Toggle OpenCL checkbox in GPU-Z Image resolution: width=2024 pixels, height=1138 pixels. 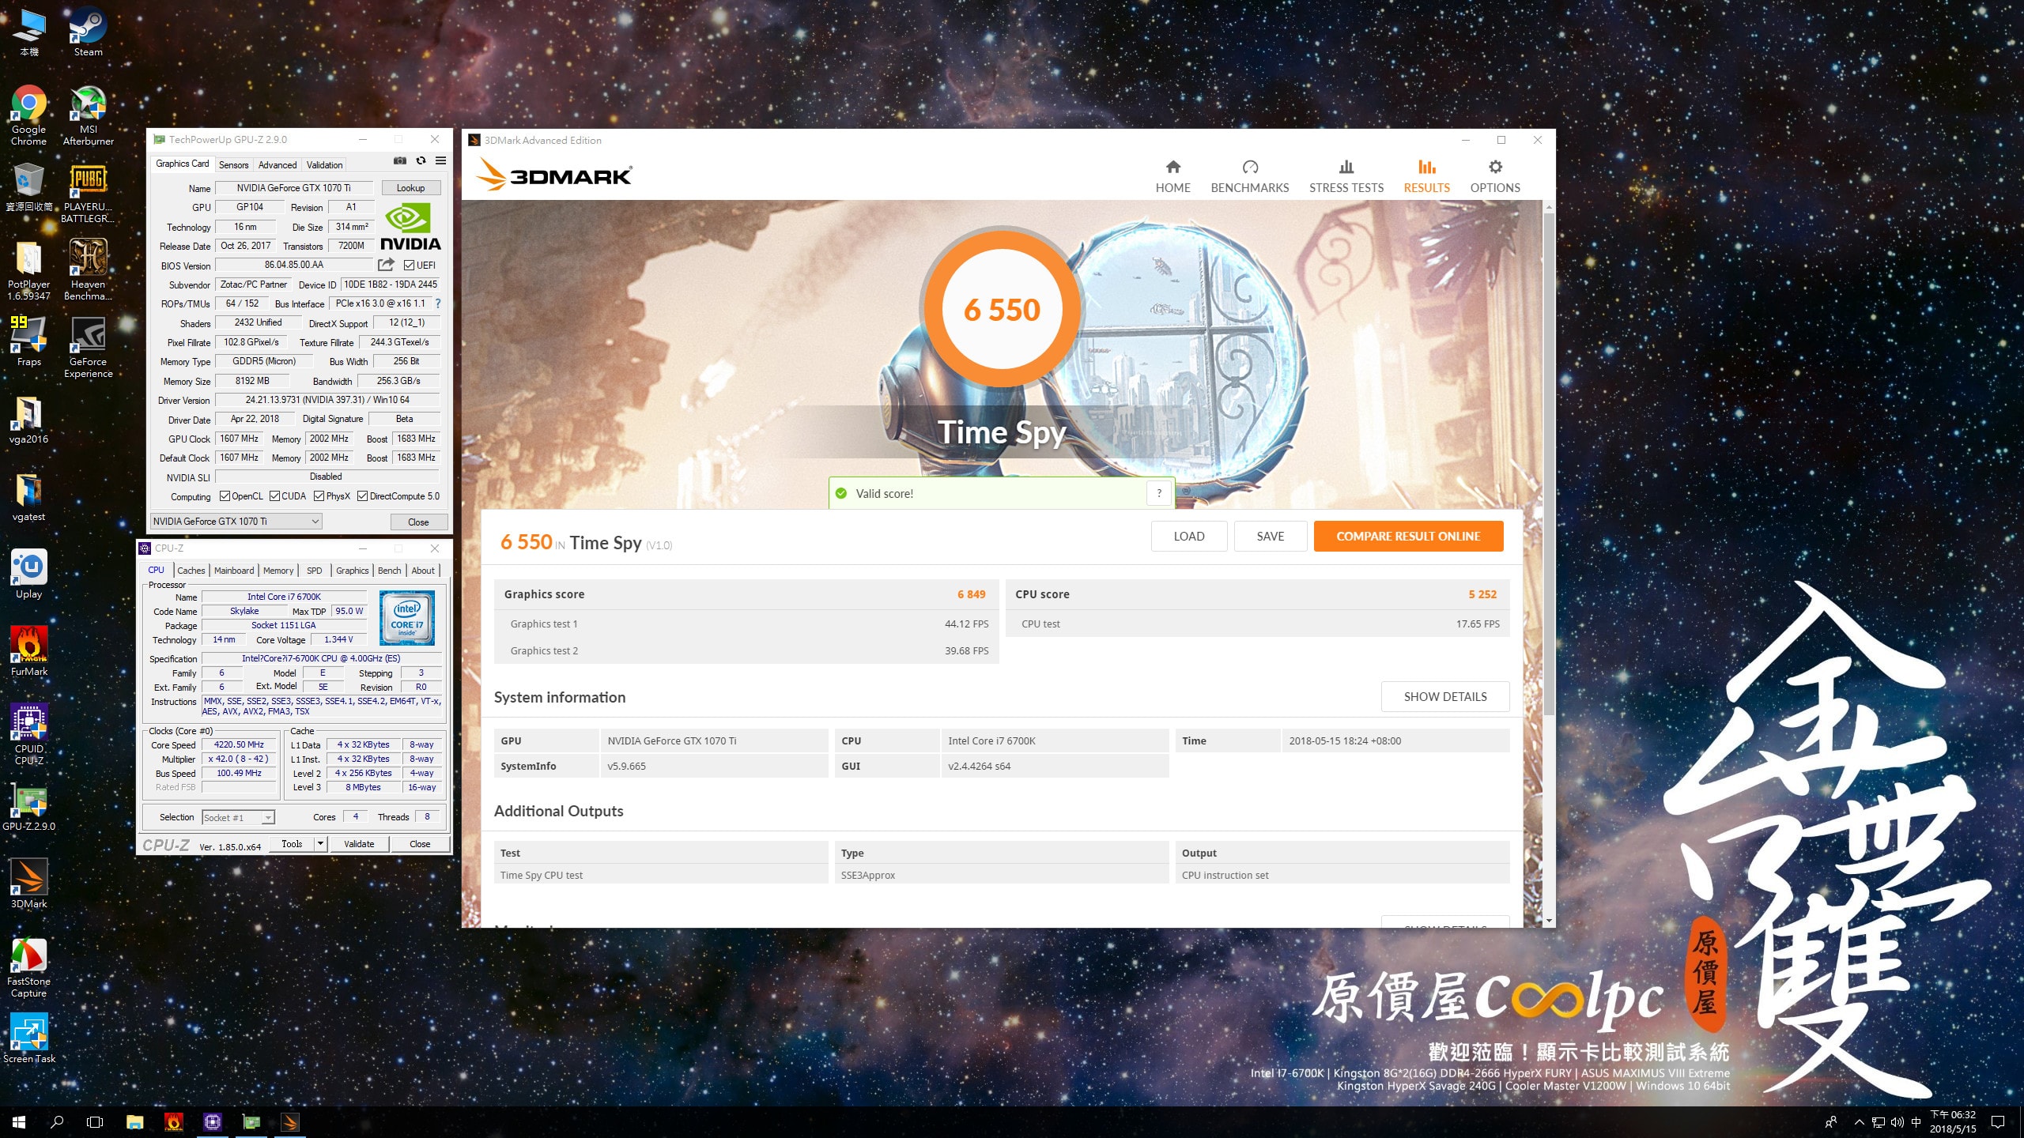pyautogui.click(x=225, y=496)
